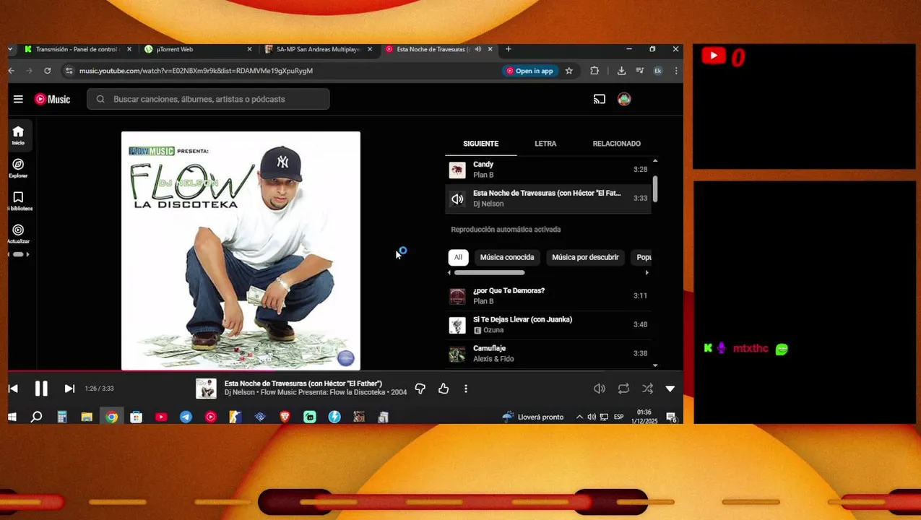Open Chrome three-dot menu
921x520 pixels.
676,71
